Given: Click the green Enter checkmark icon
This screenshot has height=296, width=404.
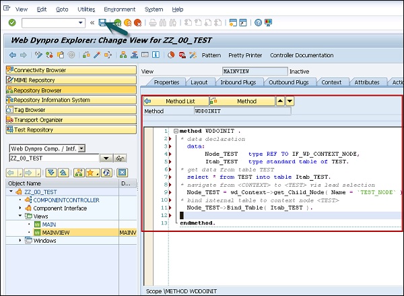Looking at the screenshot, I should (12, 23).
